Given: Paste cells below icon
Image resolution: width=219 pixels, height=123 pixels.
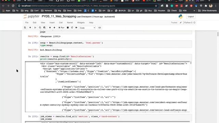Looking at the screenshot, I should pyautogui.click(x=44, y=28).
